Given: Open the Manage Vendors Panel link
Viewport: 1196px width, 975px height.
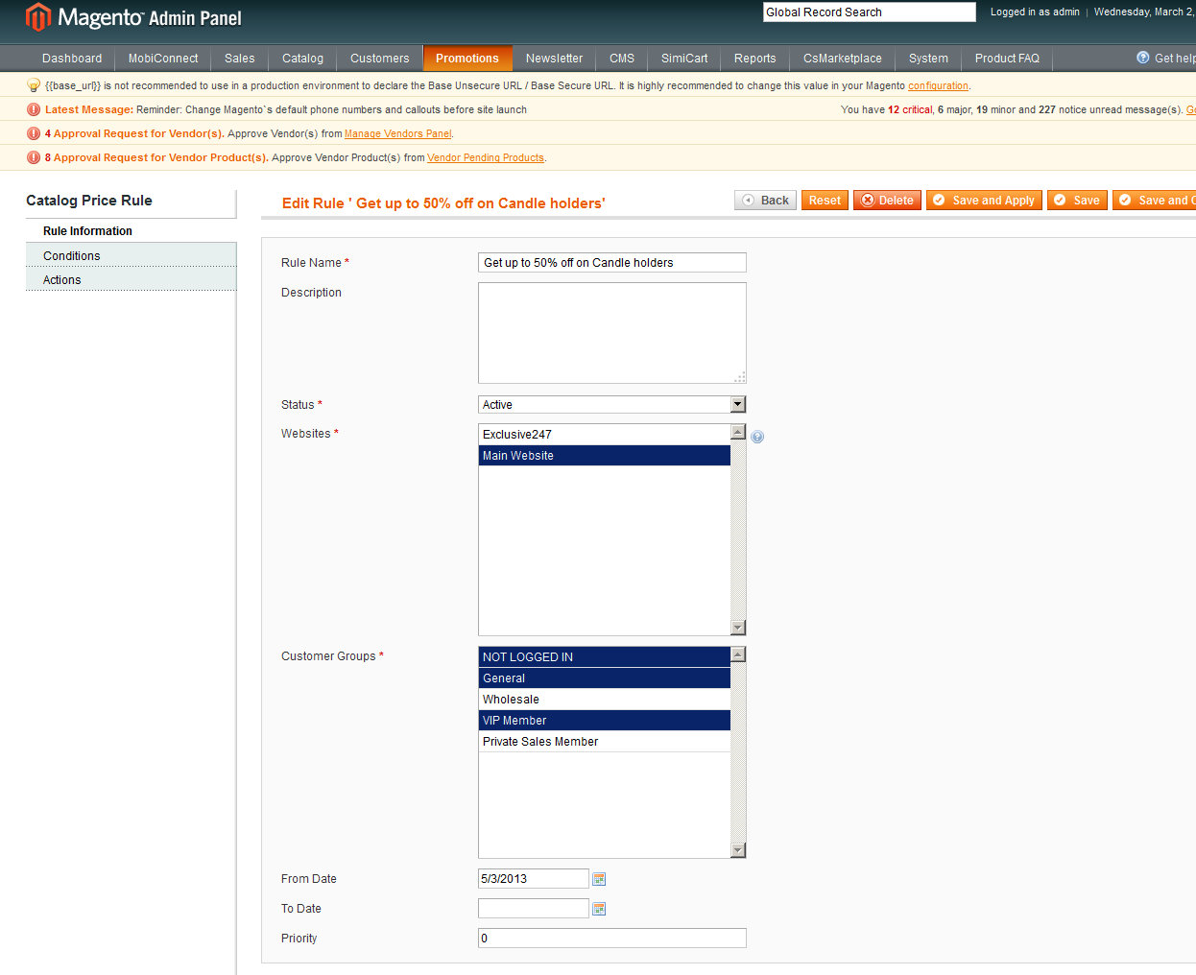Looking at the screenshot, I should (397, 134).
